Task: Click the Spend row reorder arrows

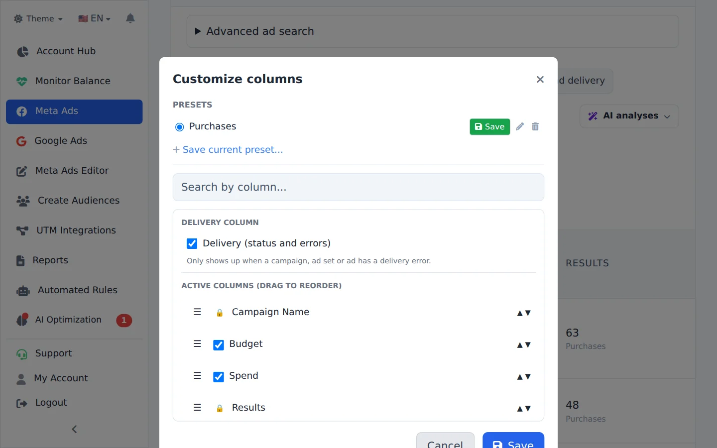Action: tap(524, 377)
